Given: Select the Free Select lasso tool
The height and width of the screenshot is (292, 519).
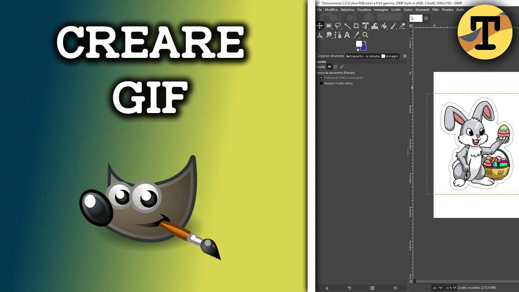Looking at the screenshot, I should coord(338,26).
